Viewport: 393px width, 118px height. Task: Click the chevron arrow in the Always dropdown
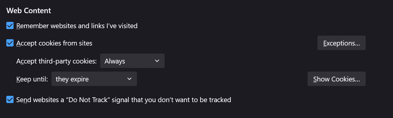pyautogui.click(x=157, y=61)
